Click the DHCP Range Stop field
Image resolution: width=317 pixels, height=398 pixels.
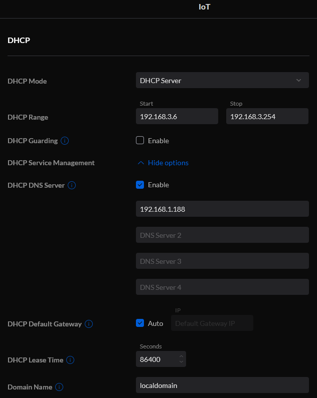click(267, 116)
